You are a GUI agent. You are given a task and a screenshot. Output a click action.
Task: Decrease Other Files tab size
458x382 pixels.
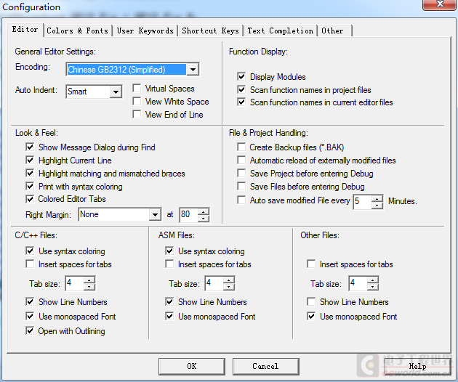tap(372, 287)
